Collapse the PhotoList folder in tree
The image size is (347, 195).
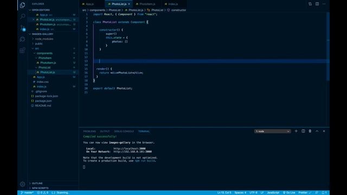pos(44,67)
